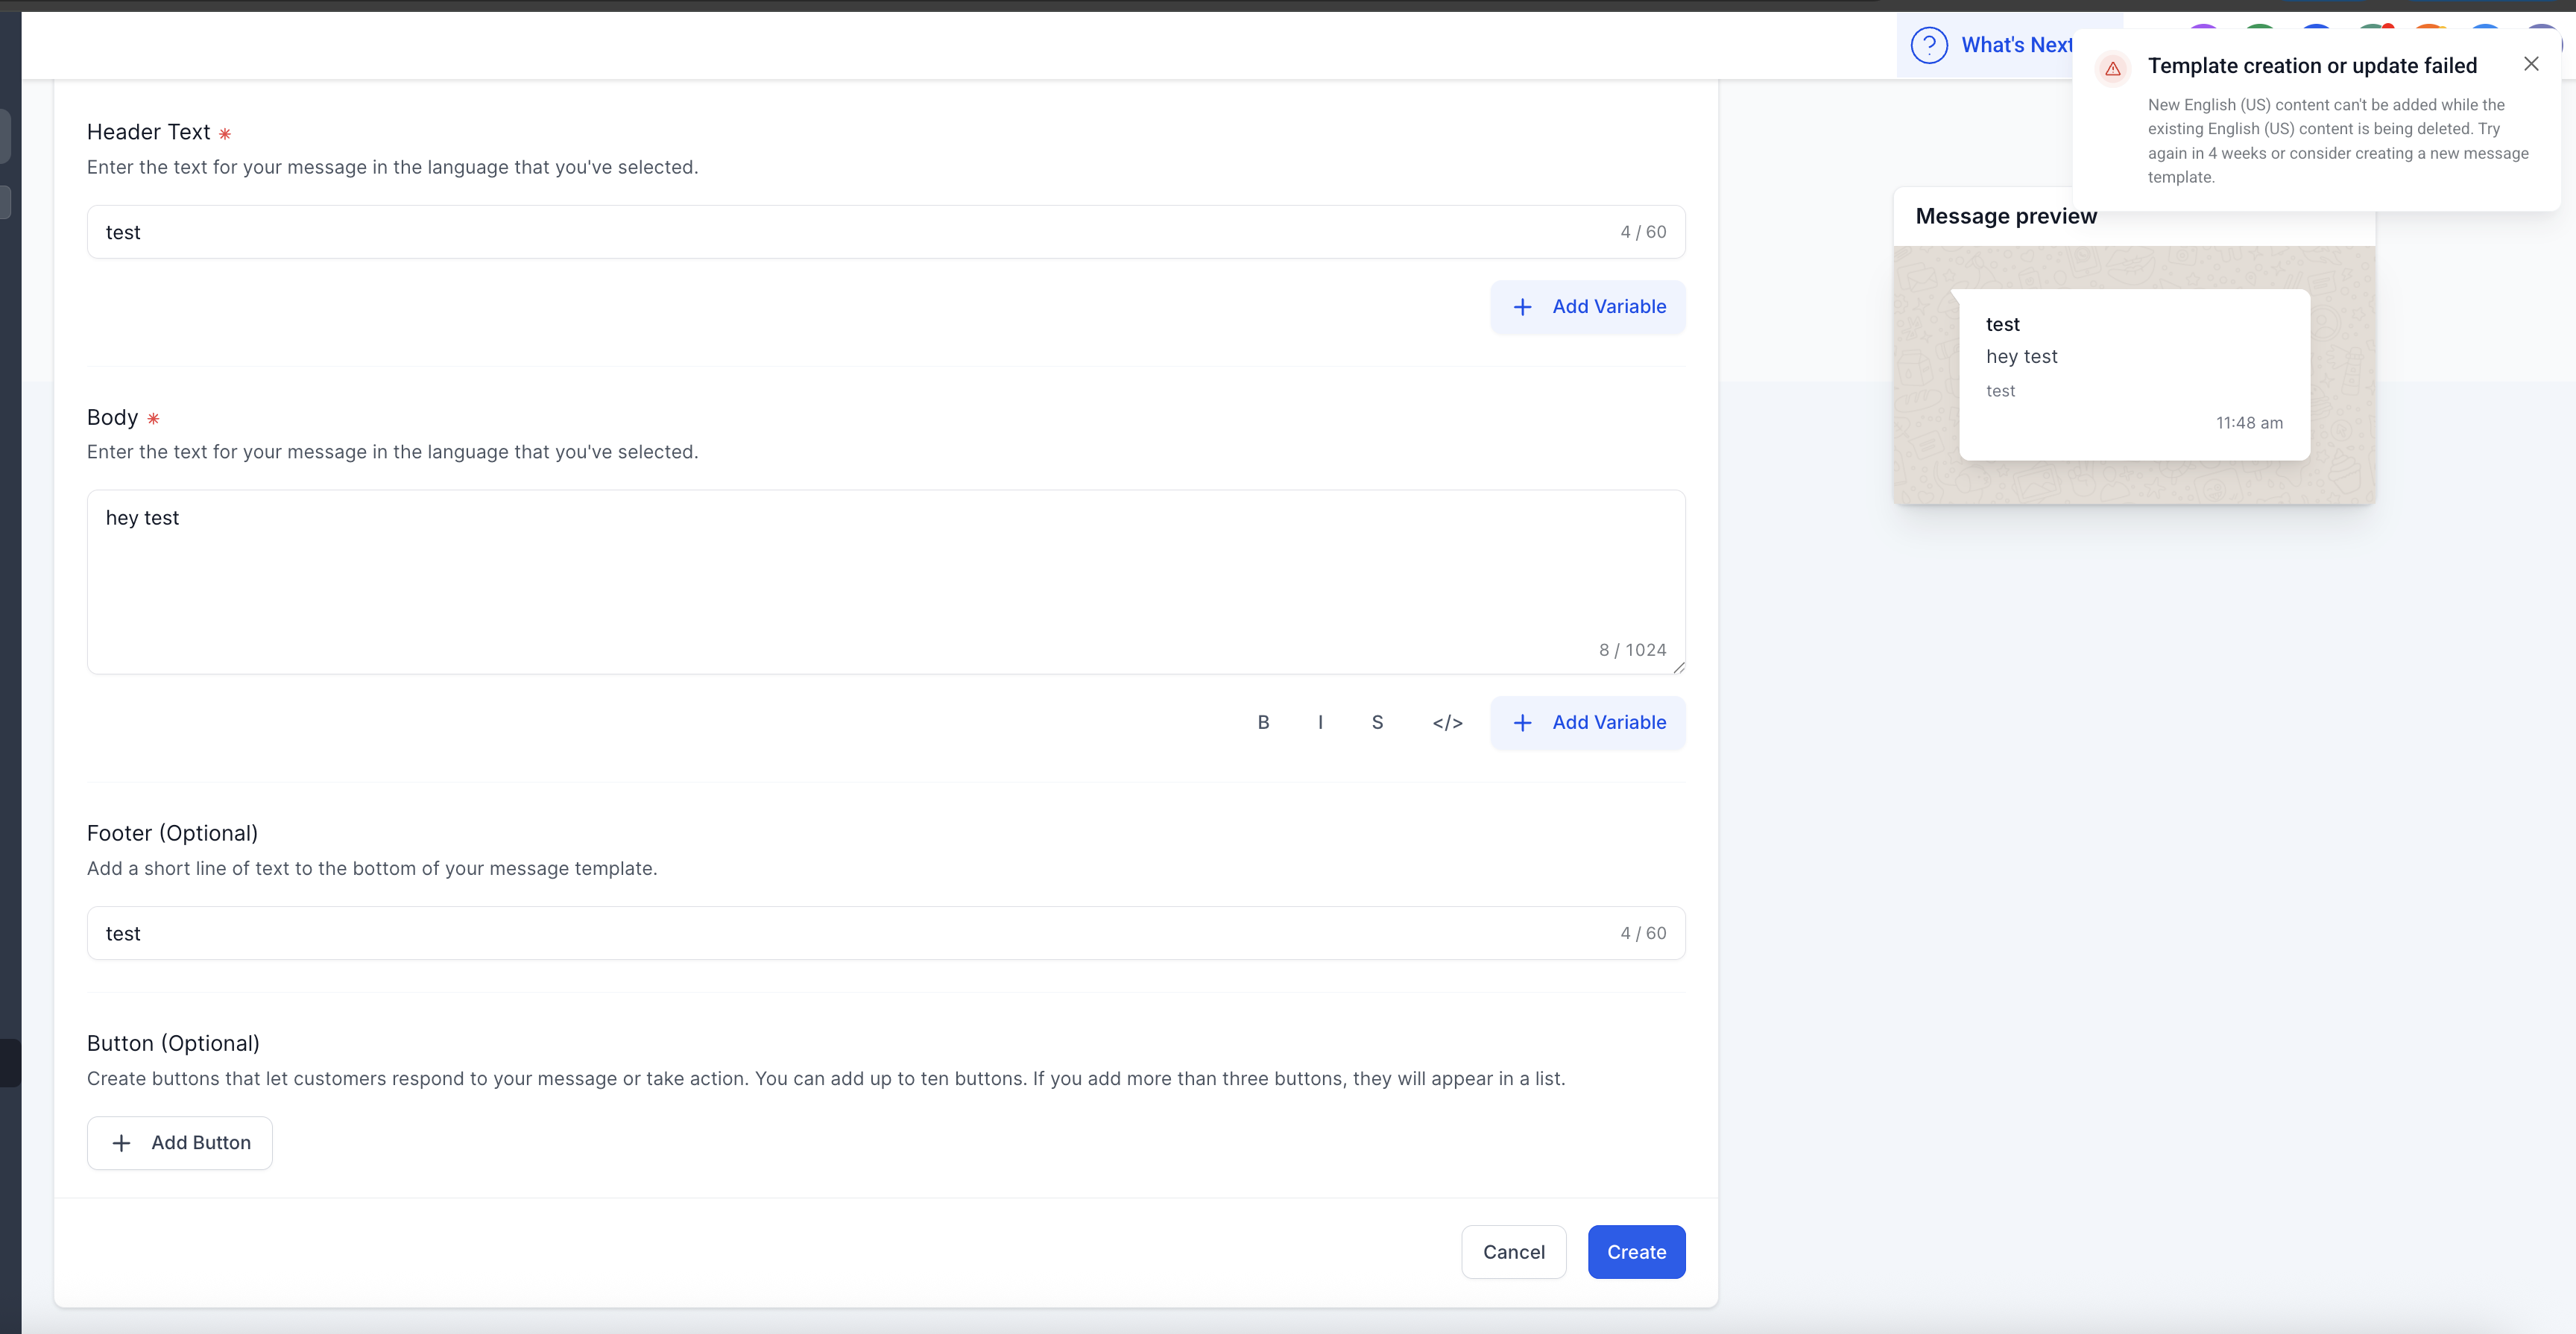Focus the Header Text input field

[x=850, y=232]
